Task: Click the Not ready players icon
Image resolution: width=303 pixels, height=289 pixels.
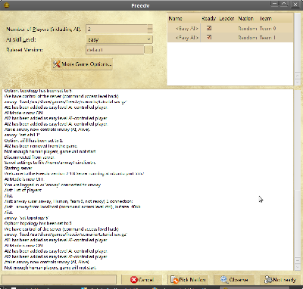Action: click(268, 279)
